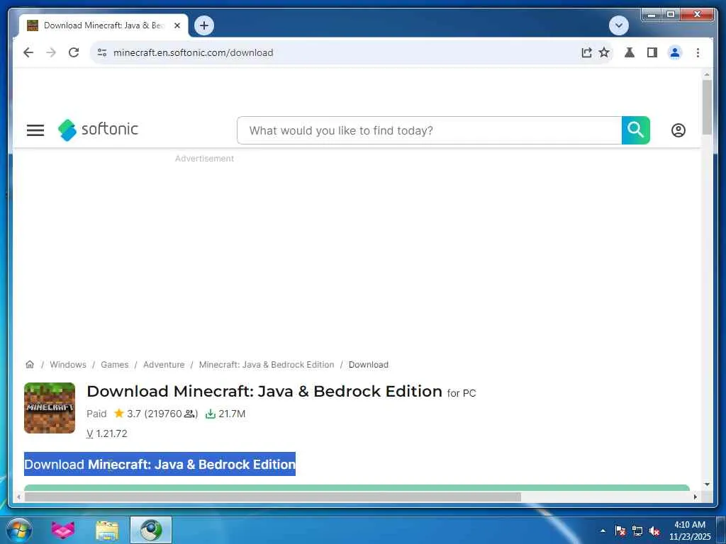Click the V 1.21.72 version text
This screenshot has width=726, height=544.
[107, 433]
